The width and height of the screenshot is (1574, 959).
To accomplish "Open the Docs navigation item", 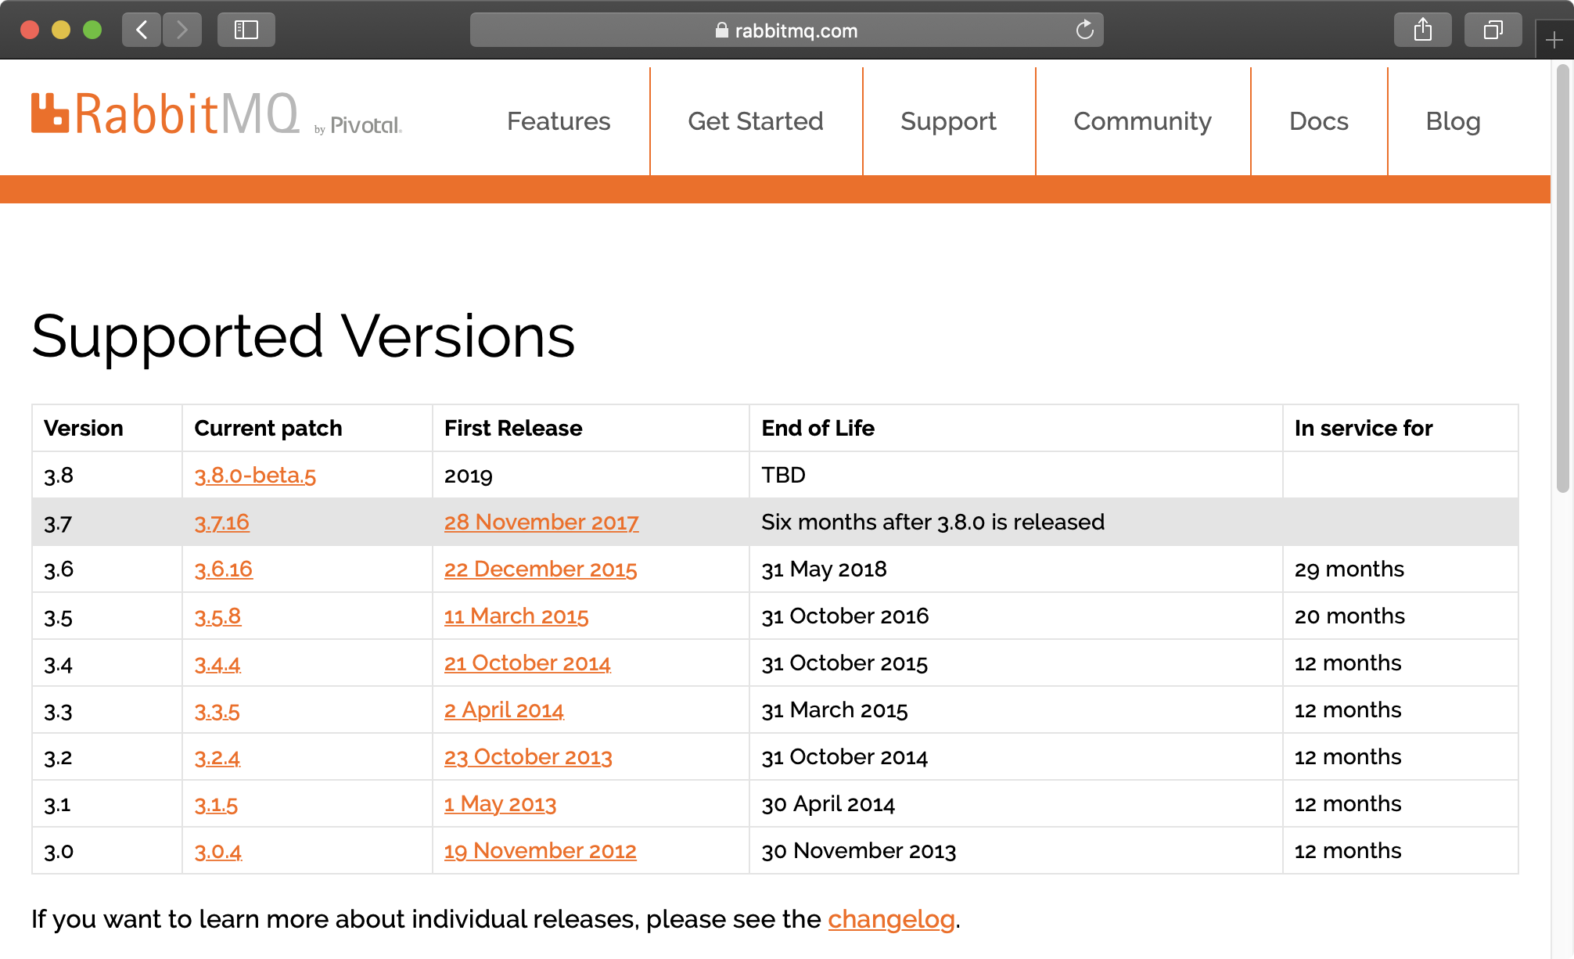I will pos(1319,121).
